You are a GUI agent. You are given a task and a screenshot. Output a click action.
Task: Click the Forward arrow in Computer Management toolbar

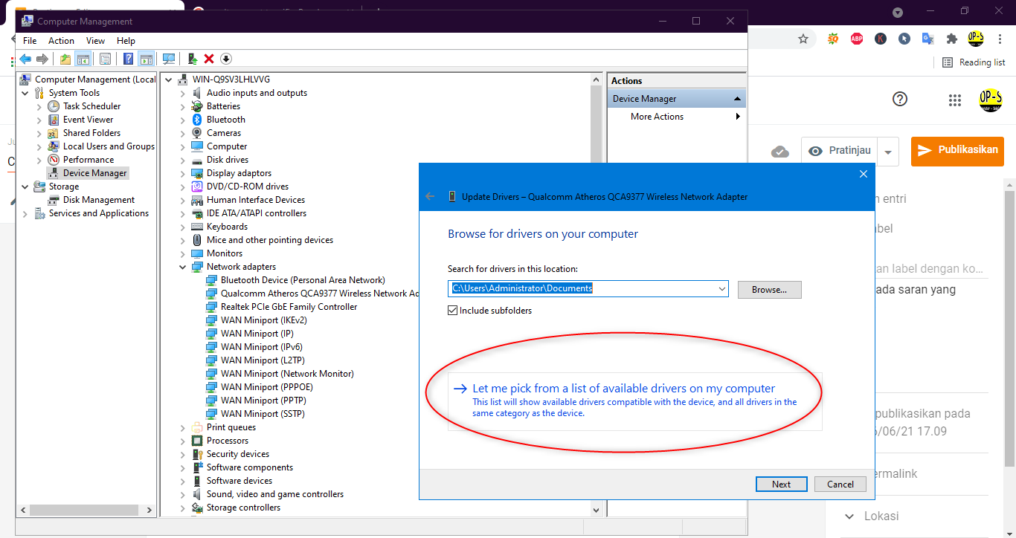click(x=42, y=59)
